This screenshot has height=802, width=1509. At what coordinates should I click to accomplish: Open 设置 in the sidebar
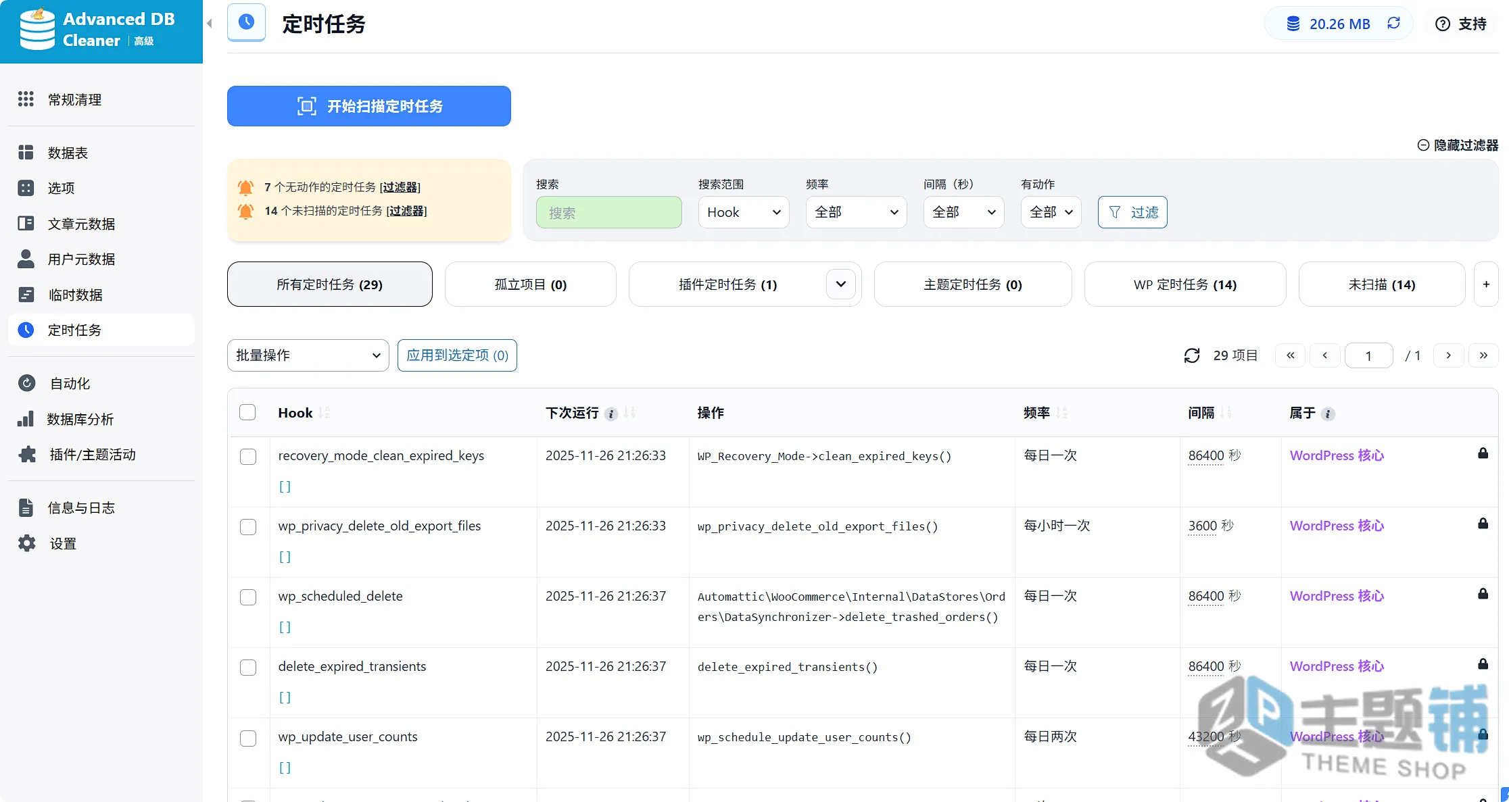[x=101, y=543]
